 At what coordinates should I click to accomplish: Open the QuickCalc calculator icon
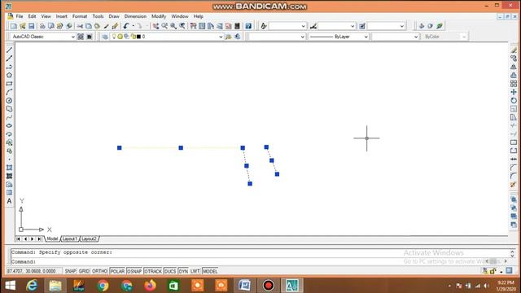[x=237, y=26]
